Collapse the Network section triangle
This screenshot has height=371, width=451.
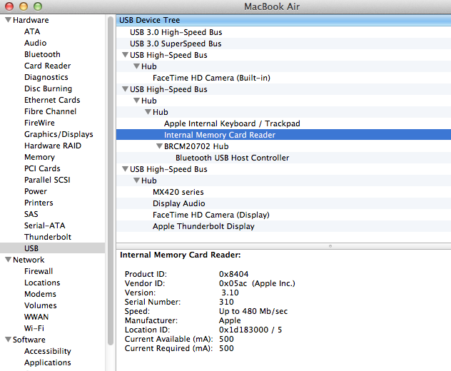pyautogui.click(x=8, y=260)
